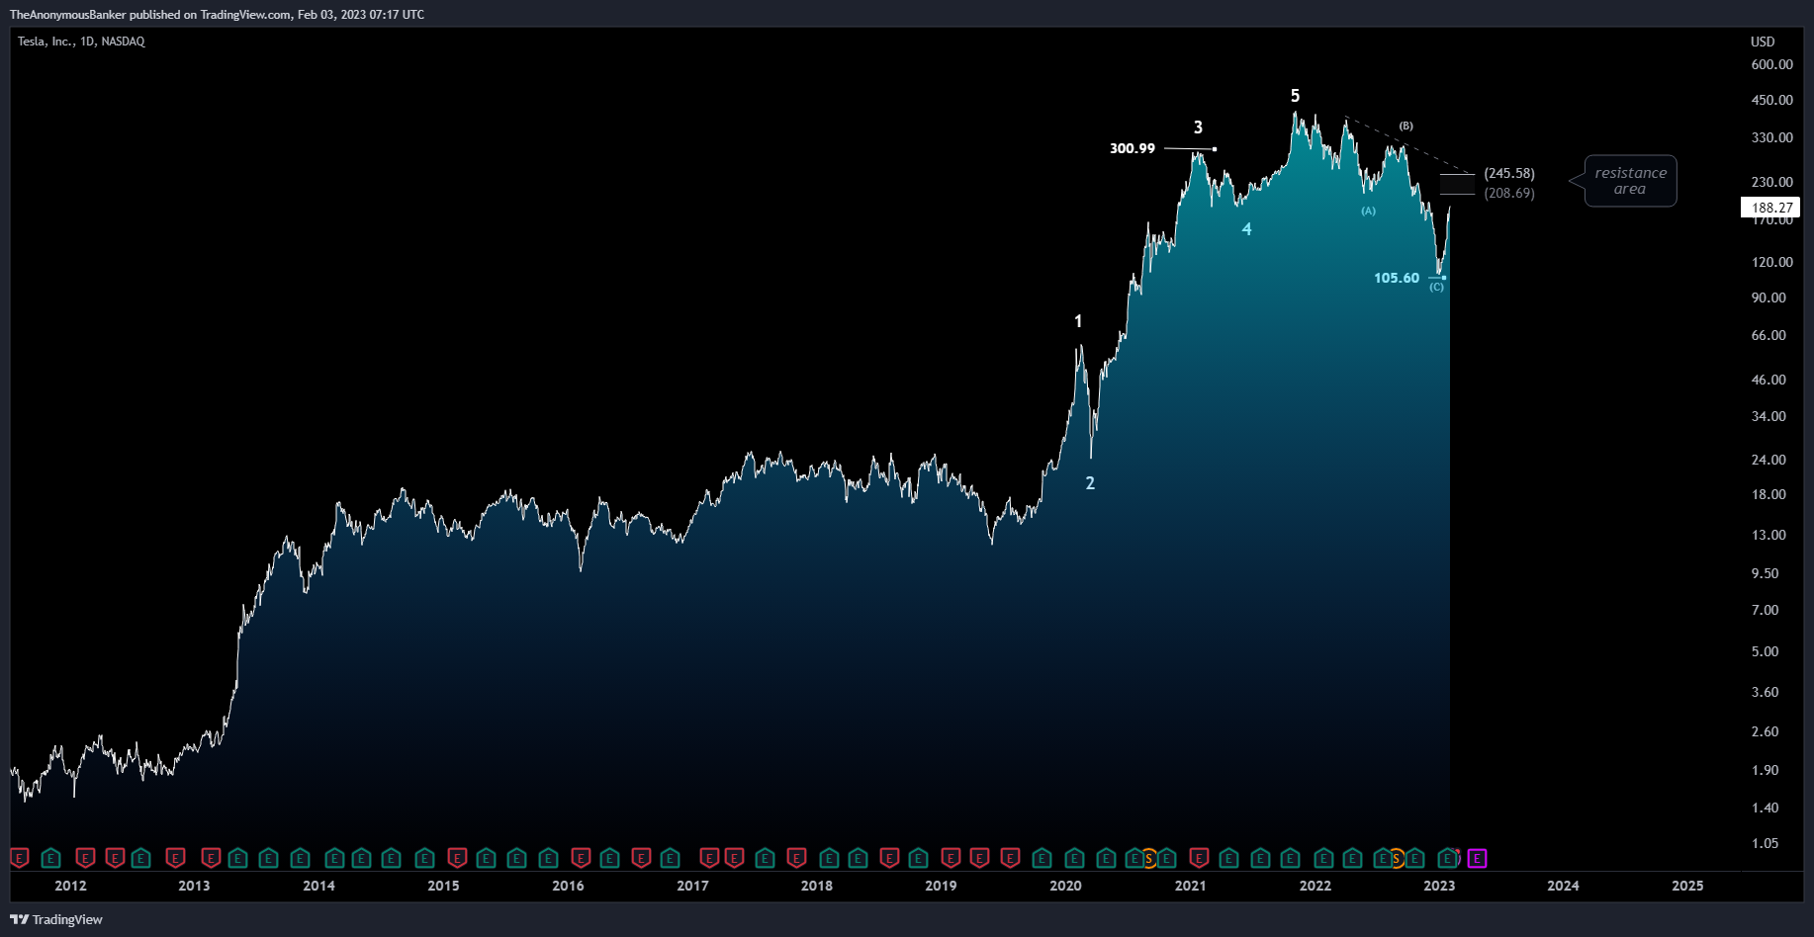Click the 1.90 price axis label
This screenshot has height=937, width=1814.
tap(1765, 770)
